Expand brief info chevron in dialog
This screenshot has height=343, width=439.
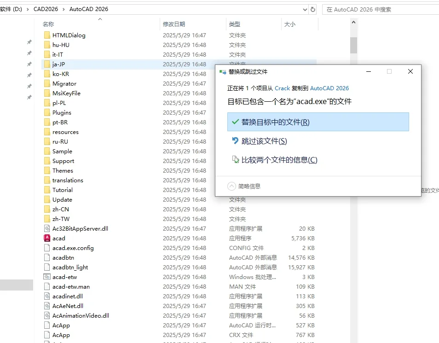coord(231,186)
